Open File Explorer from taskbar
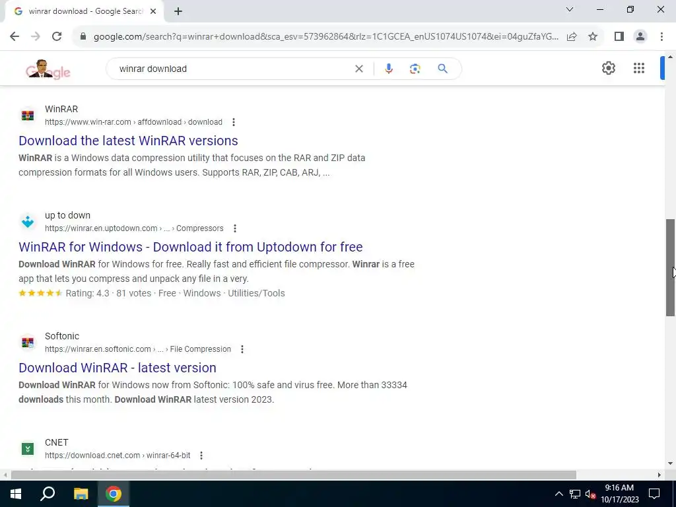The width and height of the screenshot is (676, 507). point(81,494)
